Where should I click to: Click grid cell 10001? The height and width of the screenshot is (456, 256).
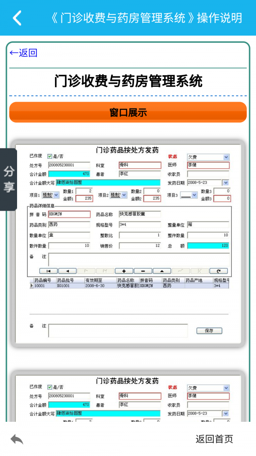(45, 286)
